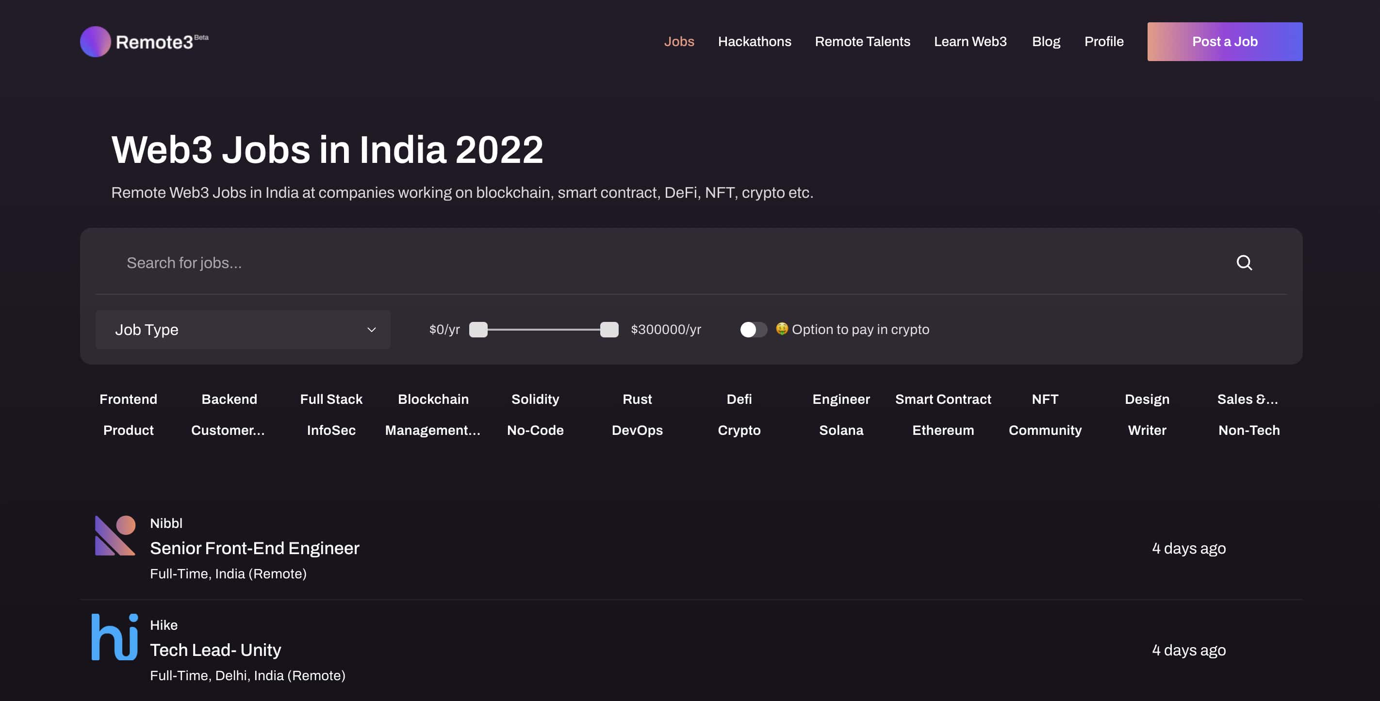Click the money-face emoji beside the crypto option
1380x701 pixels.
coord(782,329)
